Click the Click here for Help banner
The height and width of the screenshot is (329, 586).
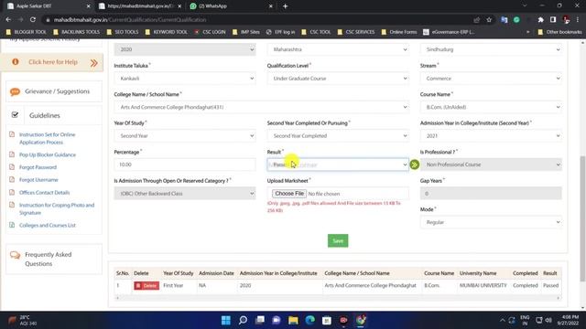tap(52, 62)
